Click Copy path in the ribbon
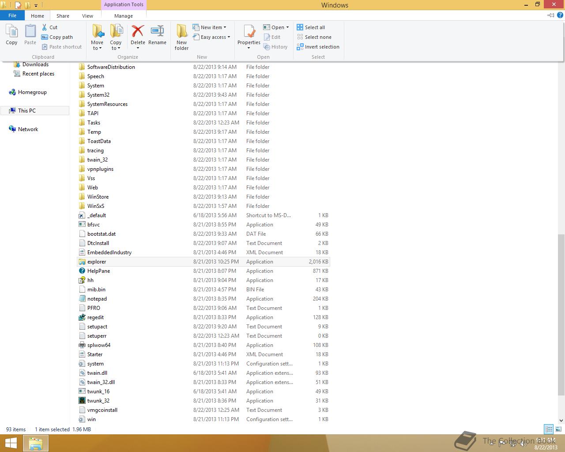 point(57,37)
